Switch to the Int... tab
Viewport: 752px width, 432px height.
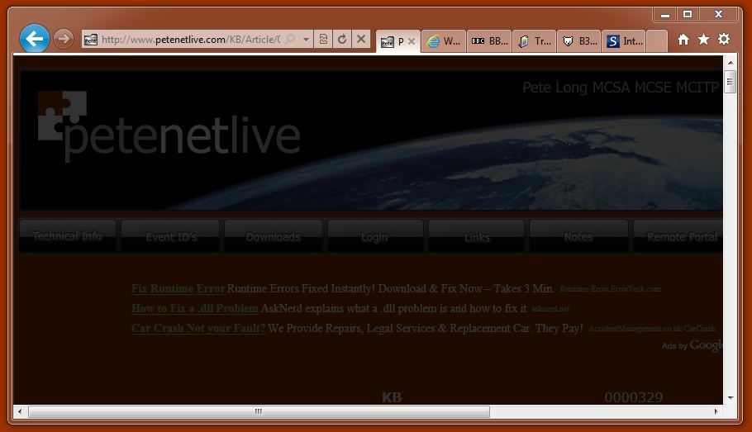(624, 41)
